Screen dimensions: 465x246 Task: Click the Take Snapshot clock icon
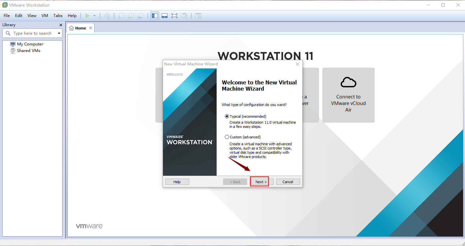[x=121, y=16]
